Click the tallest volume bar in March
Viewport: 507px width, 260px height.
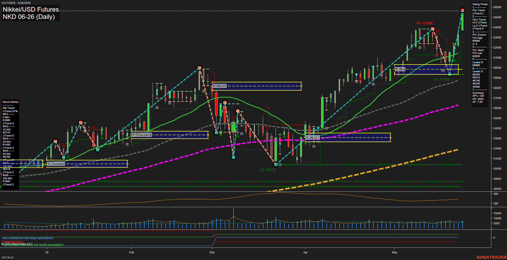234,218
